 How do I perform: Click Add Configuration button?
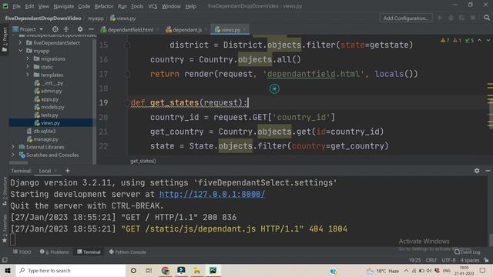(406, 18)
